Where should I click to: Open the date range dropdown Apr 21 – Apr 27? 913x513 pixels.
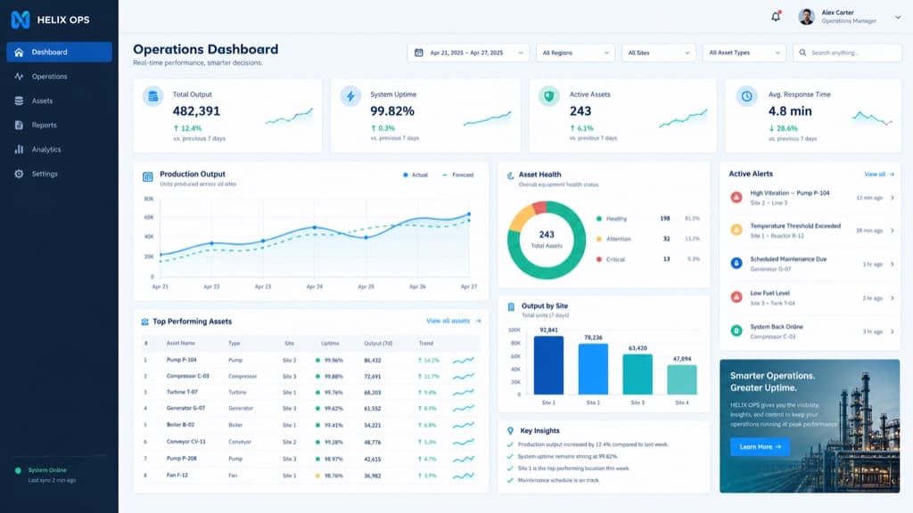pos(468,53)
